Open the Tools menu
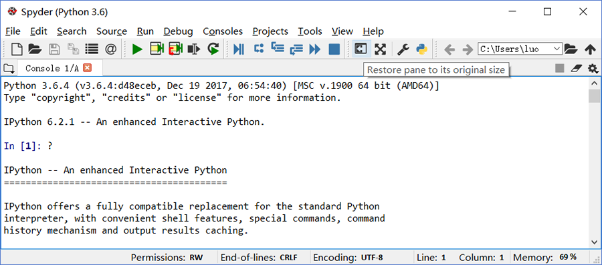This screenshot has height=265, width=602. coord(310,31)
